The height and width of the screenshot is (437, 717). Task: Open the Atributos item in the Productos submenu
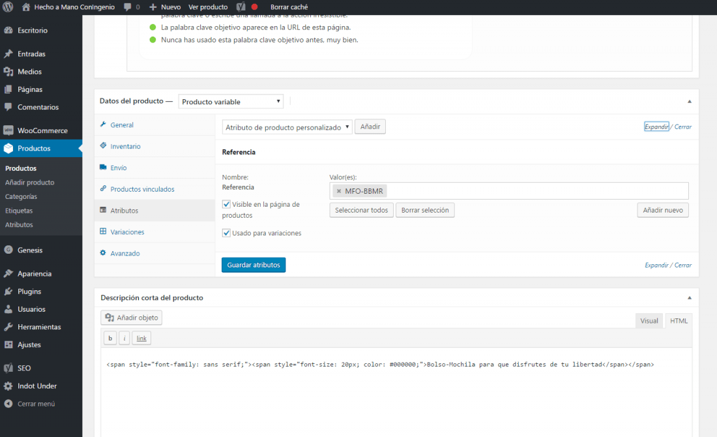coord(19,224)
